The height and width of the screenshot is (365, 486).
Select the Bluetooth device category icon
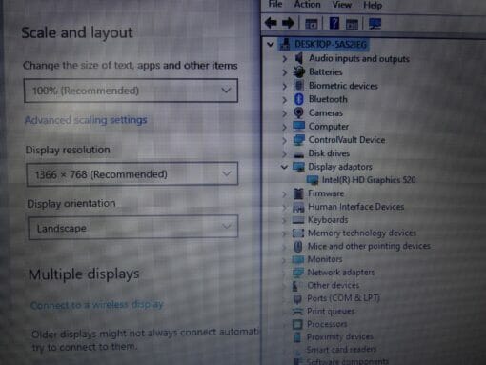pyautogui.click(x=298, y=99)
